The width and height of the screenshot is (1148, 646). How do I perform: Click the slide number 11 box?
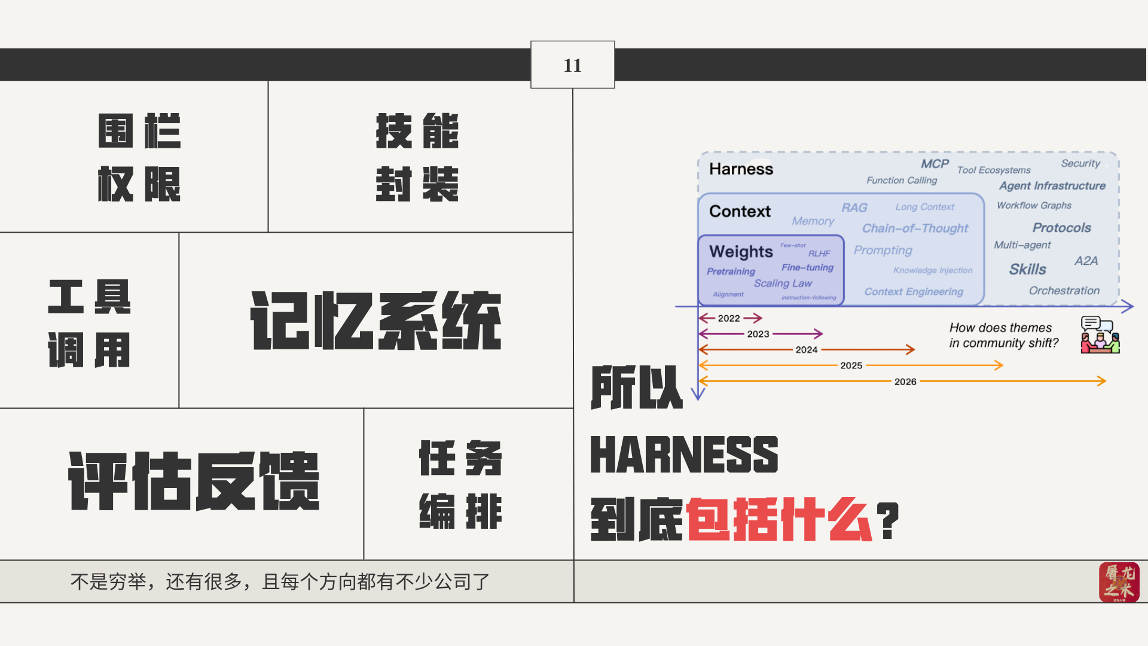coord(572,65)
